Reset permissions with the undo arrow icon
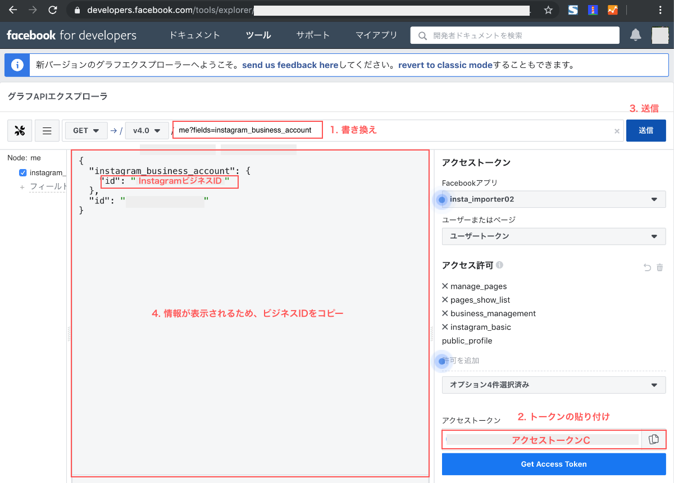 tap(647, 268)
